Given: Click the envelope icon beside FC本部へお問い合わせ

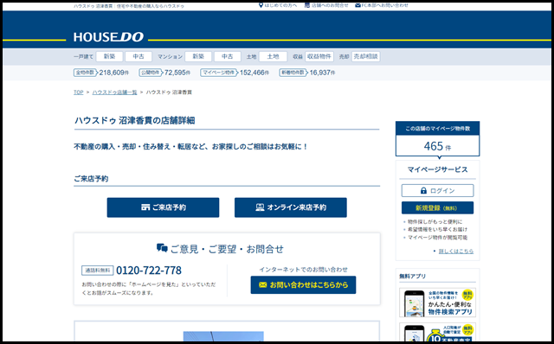Looking at the screenshot, I should tap(358, 5).
